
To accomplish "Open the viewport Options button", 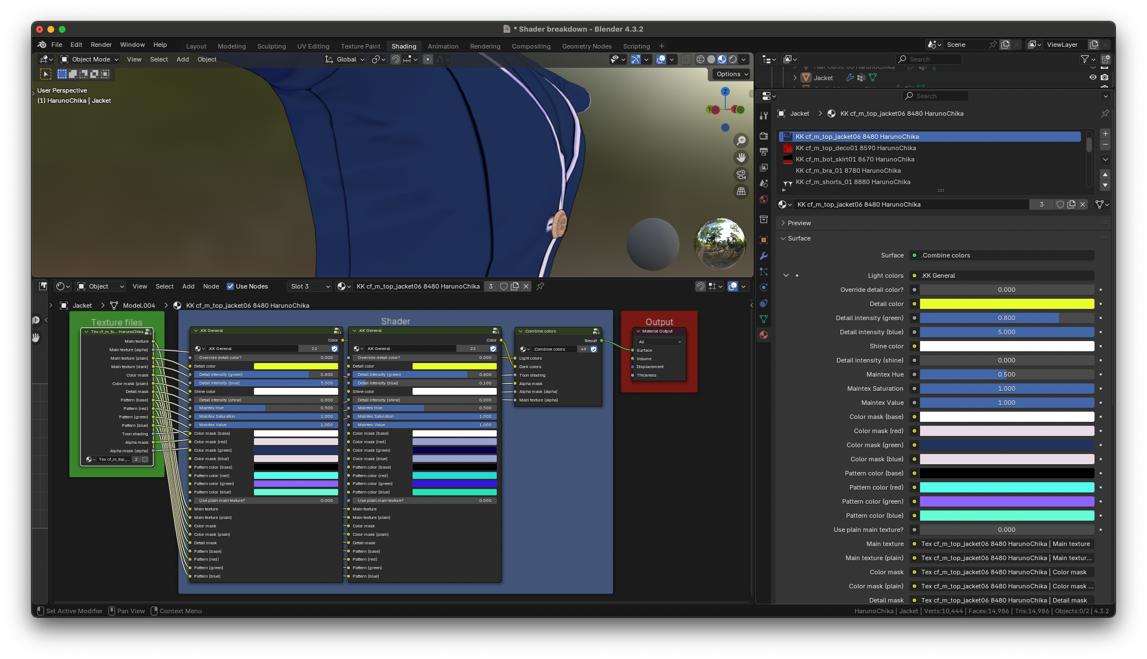I will 732,74.
